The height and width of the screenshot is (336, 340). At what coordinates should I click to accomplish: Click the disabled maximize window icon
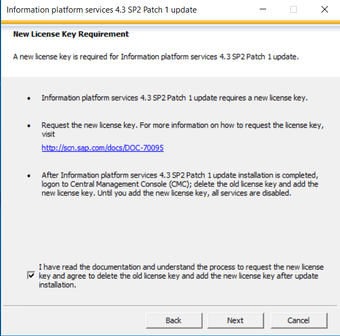[x=294, y=9]
